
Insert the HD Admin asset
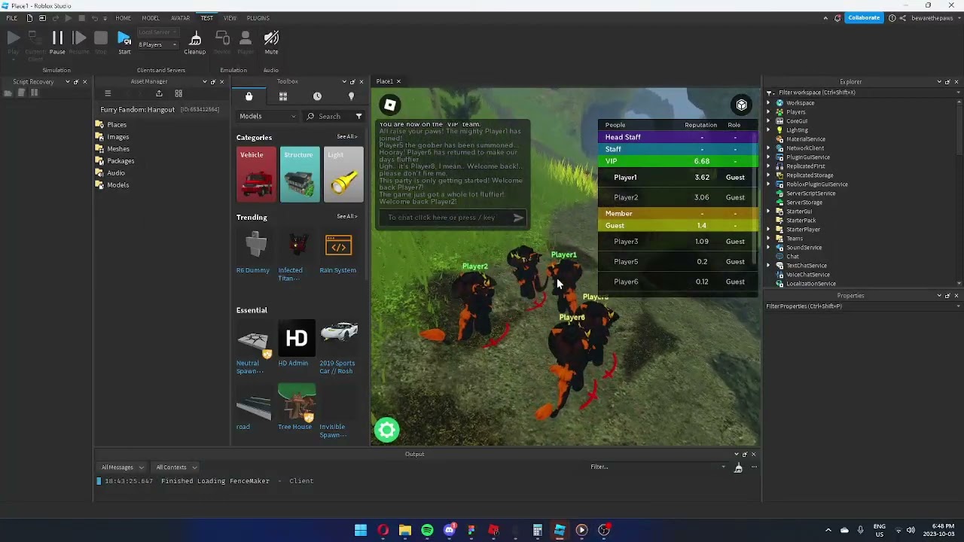click(x=296, y=345)
